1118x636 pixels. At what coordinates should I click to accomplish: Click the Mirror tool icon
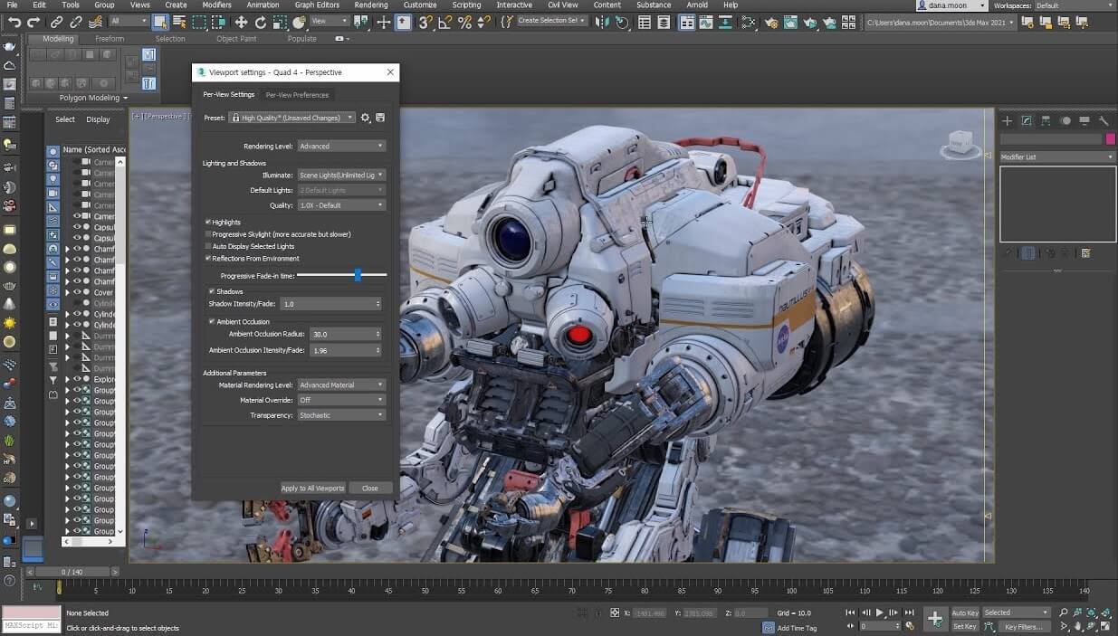click(602, 22)
